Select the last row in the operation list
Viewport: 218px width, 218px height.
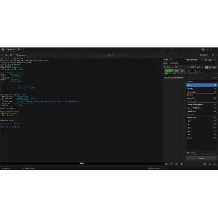coord(201,138)
